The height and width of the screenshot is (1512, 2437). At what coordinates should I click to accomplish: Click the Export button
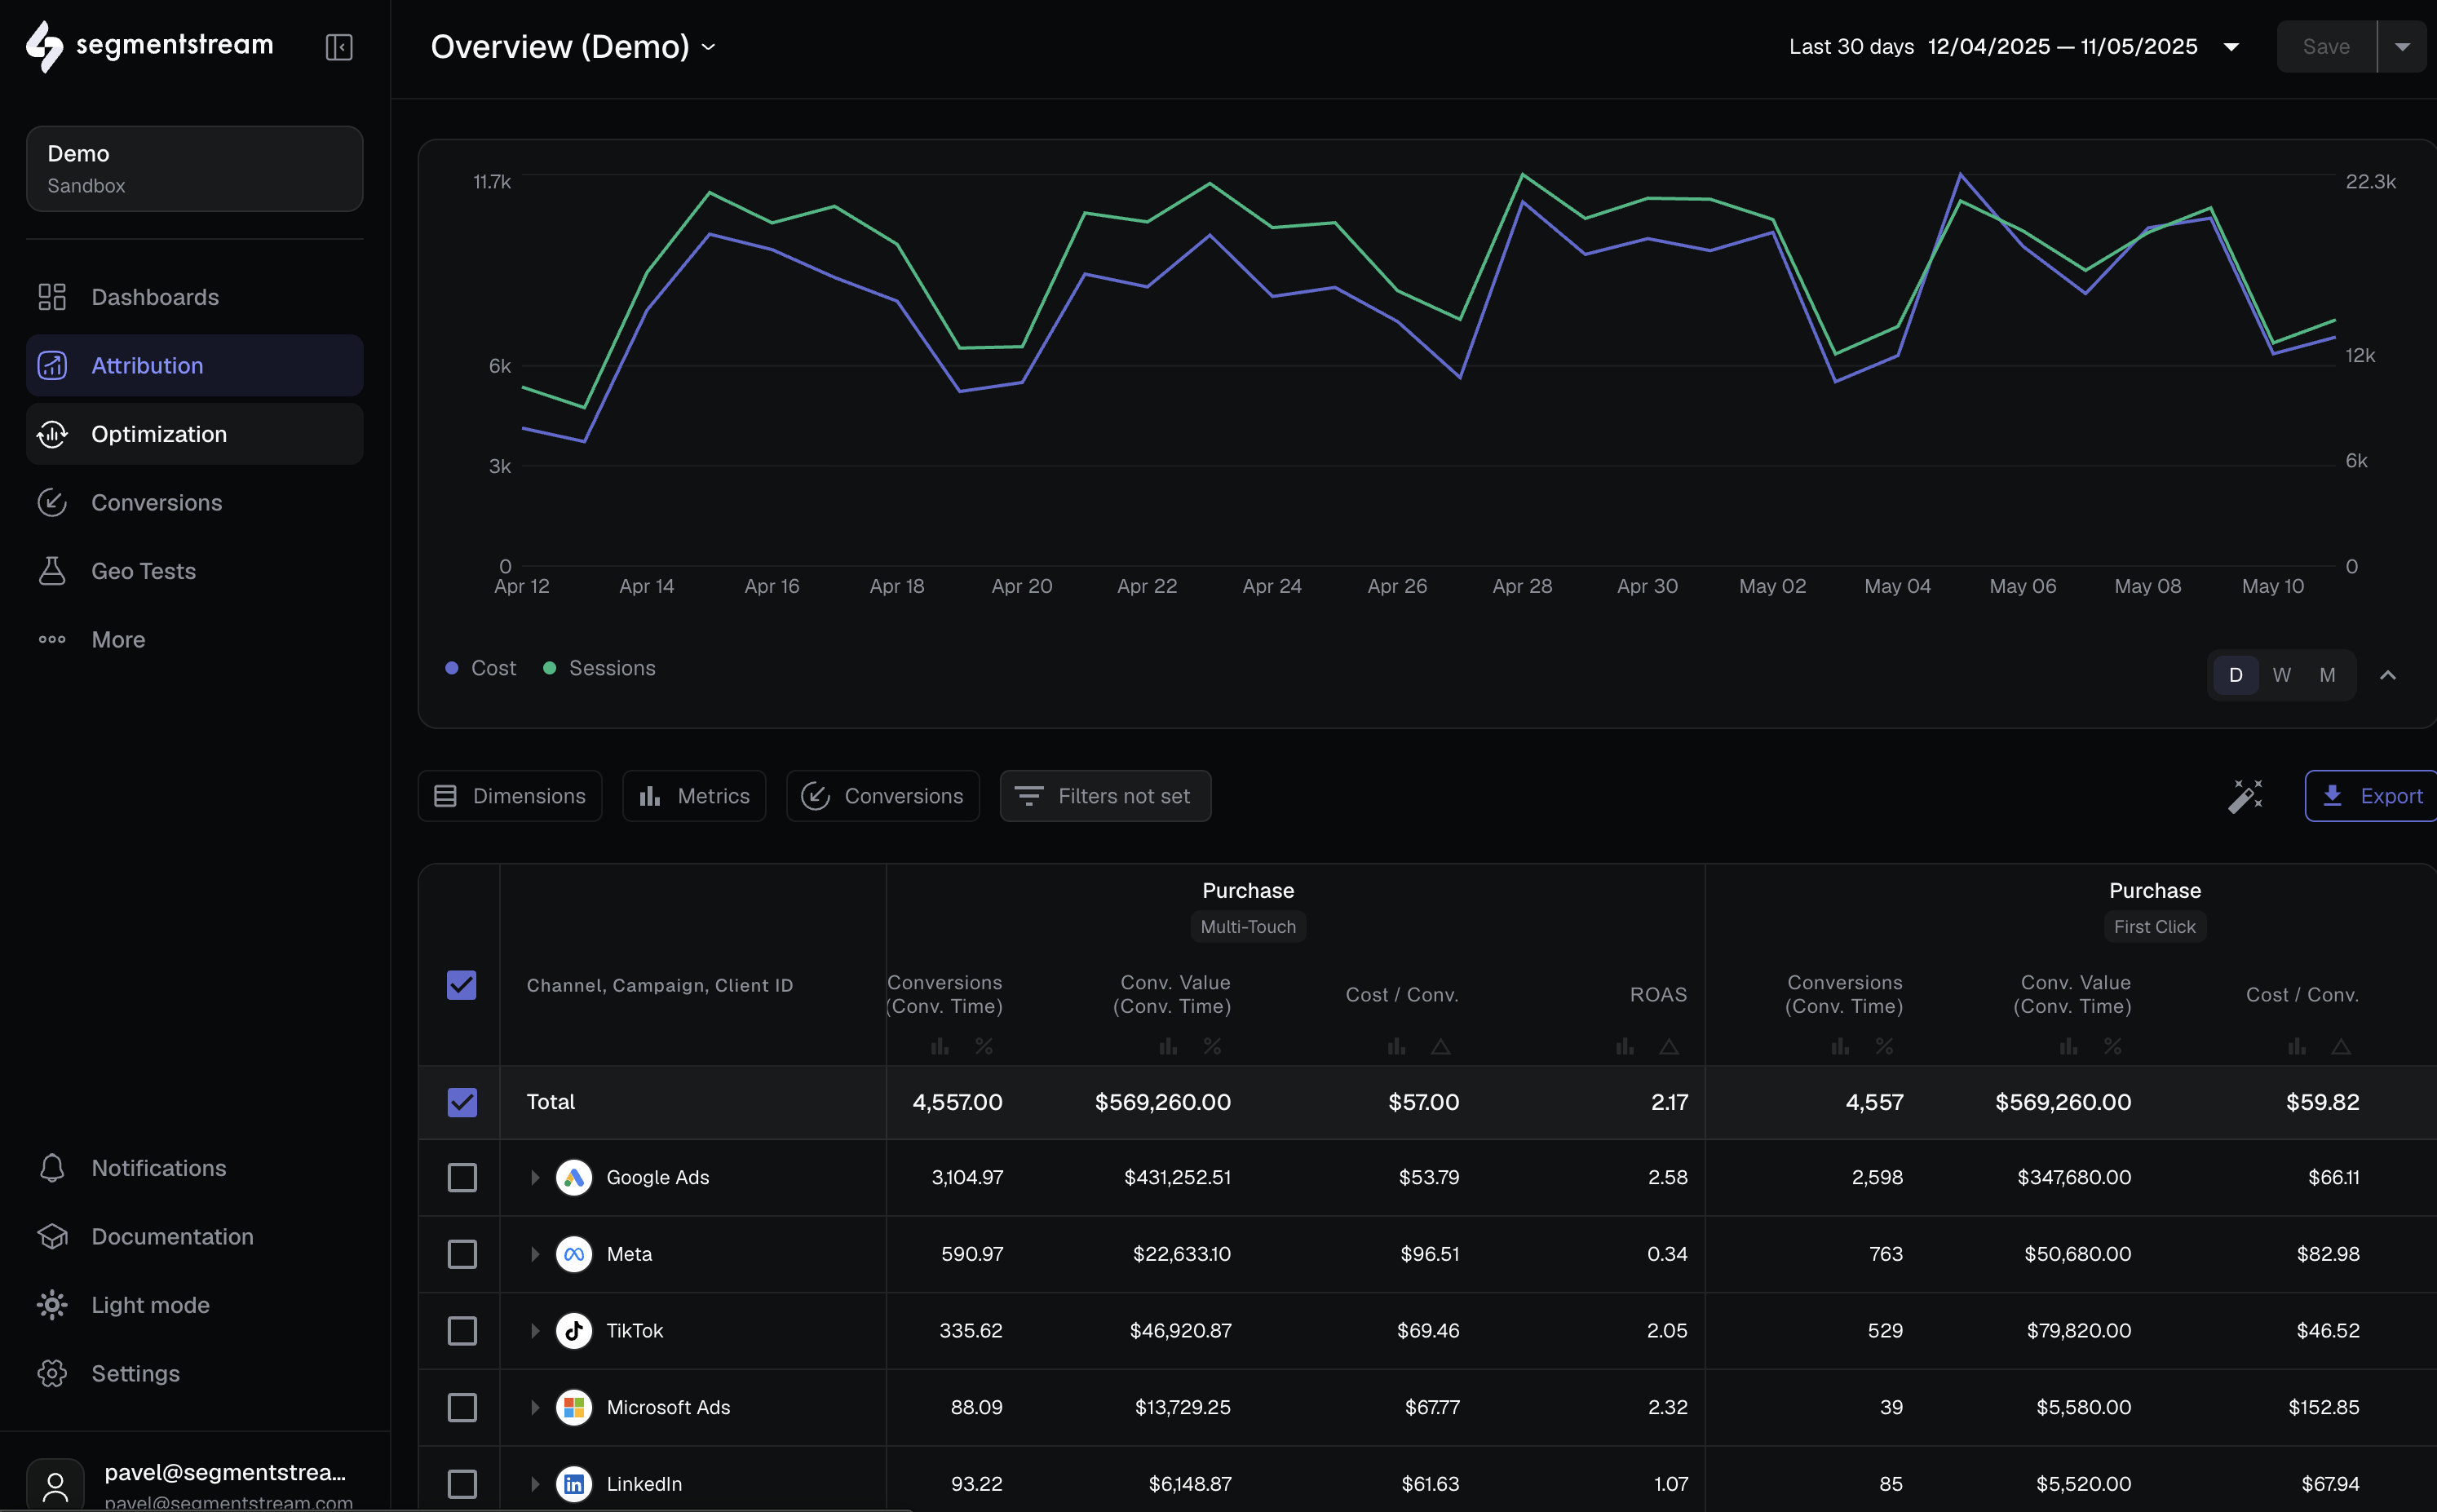pos(2371,796)
